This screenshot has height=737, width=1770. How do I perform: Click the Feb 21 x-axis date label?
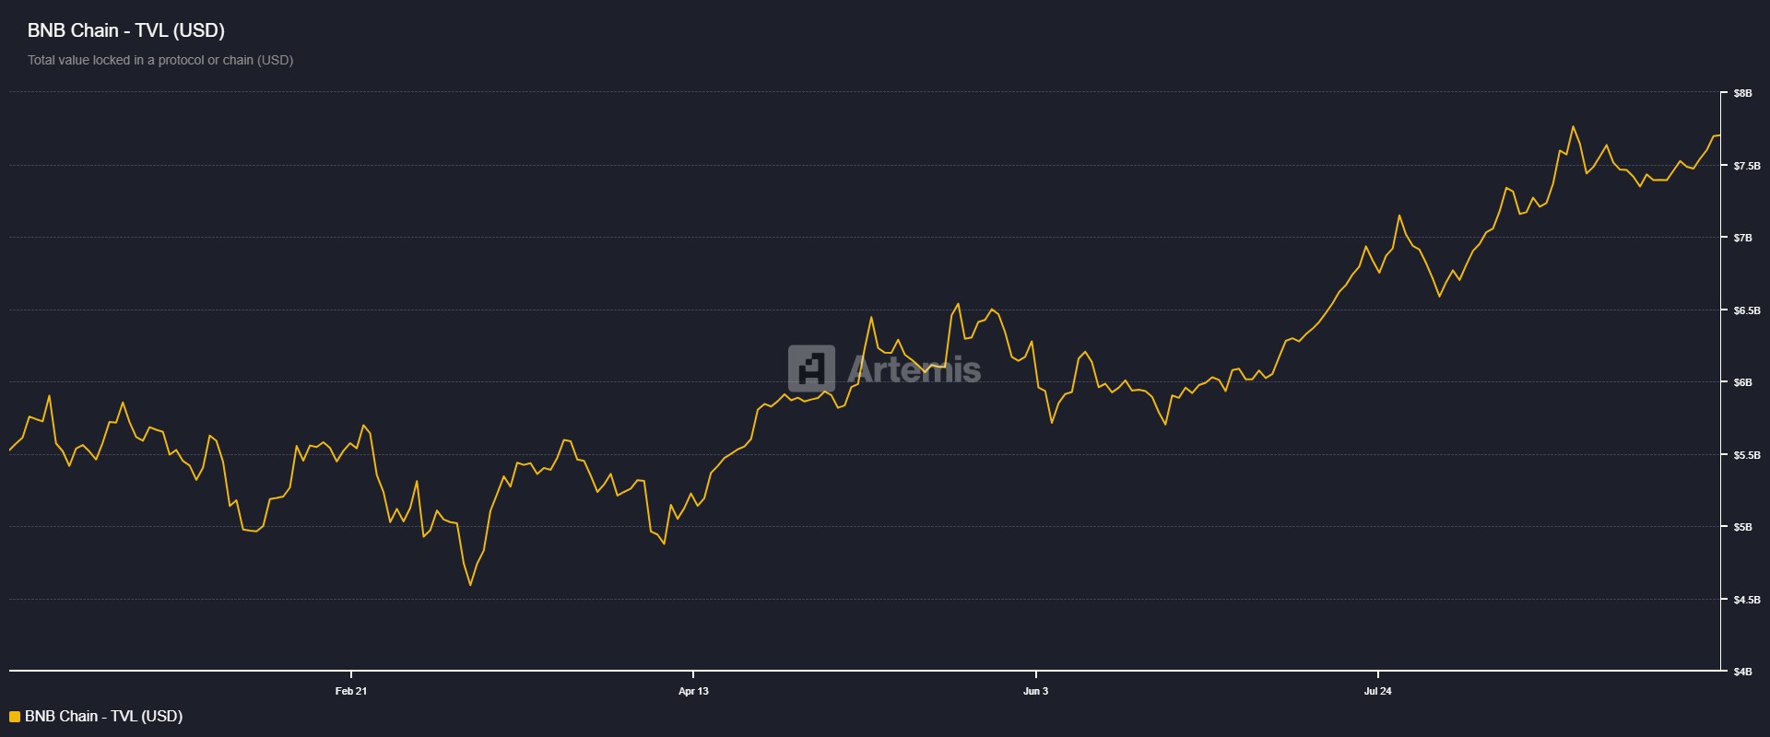pos(351,691)
